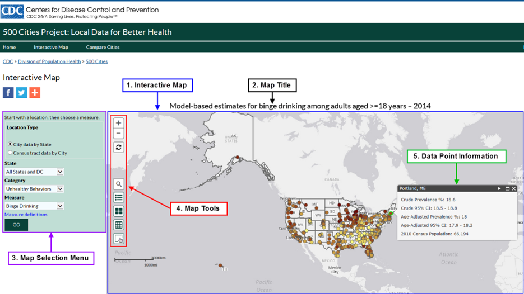
Task: Select Census tract data by City option
Action: (x=10, y=153)
